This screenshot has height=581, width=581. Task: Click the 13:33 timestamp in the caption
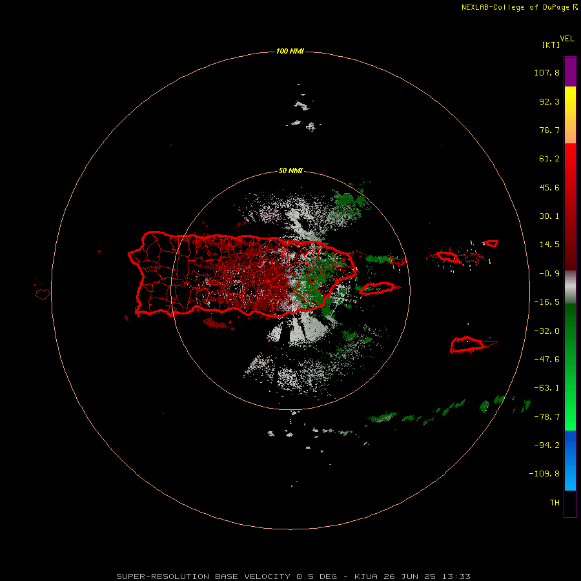click(456, 576)
